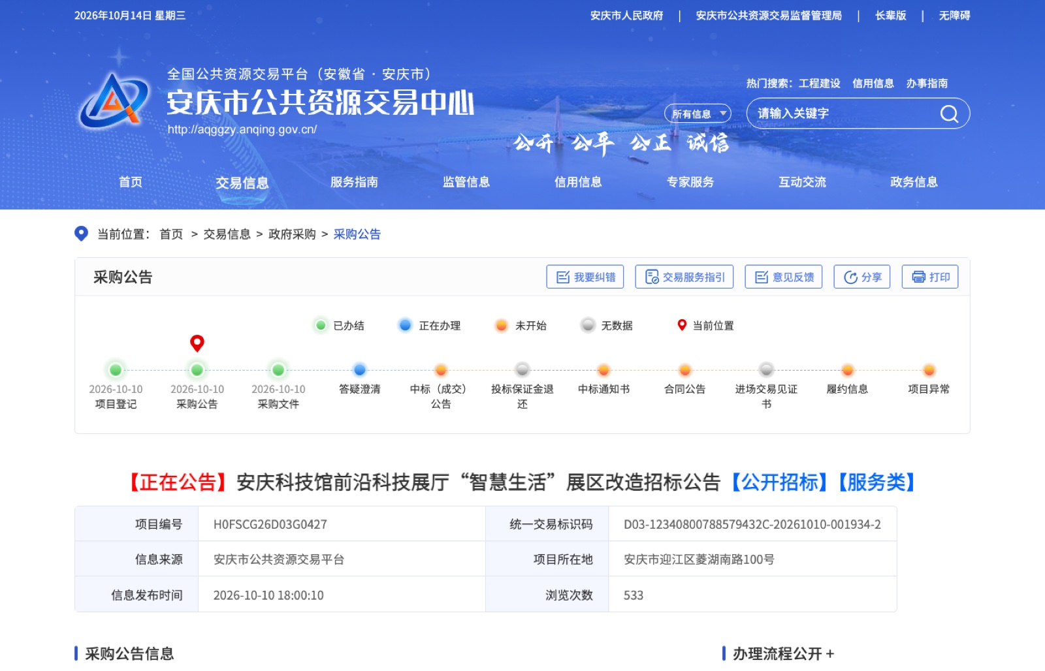Select the 履约信息 timeline node

click(848, 370)
